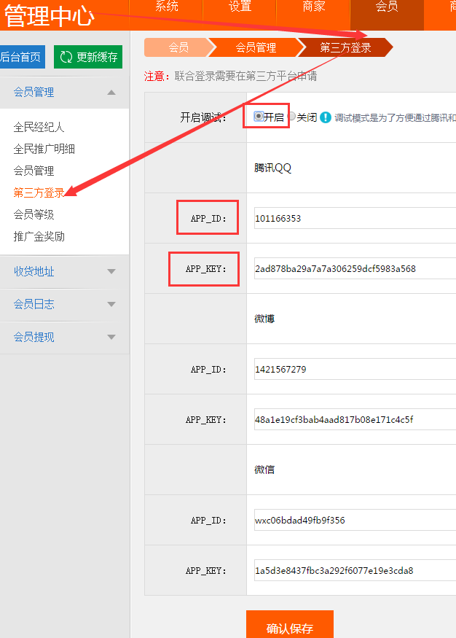456x638 pixels.
Task: Select the 关闭 debug radio button
Action: click(x=291, y=117)
